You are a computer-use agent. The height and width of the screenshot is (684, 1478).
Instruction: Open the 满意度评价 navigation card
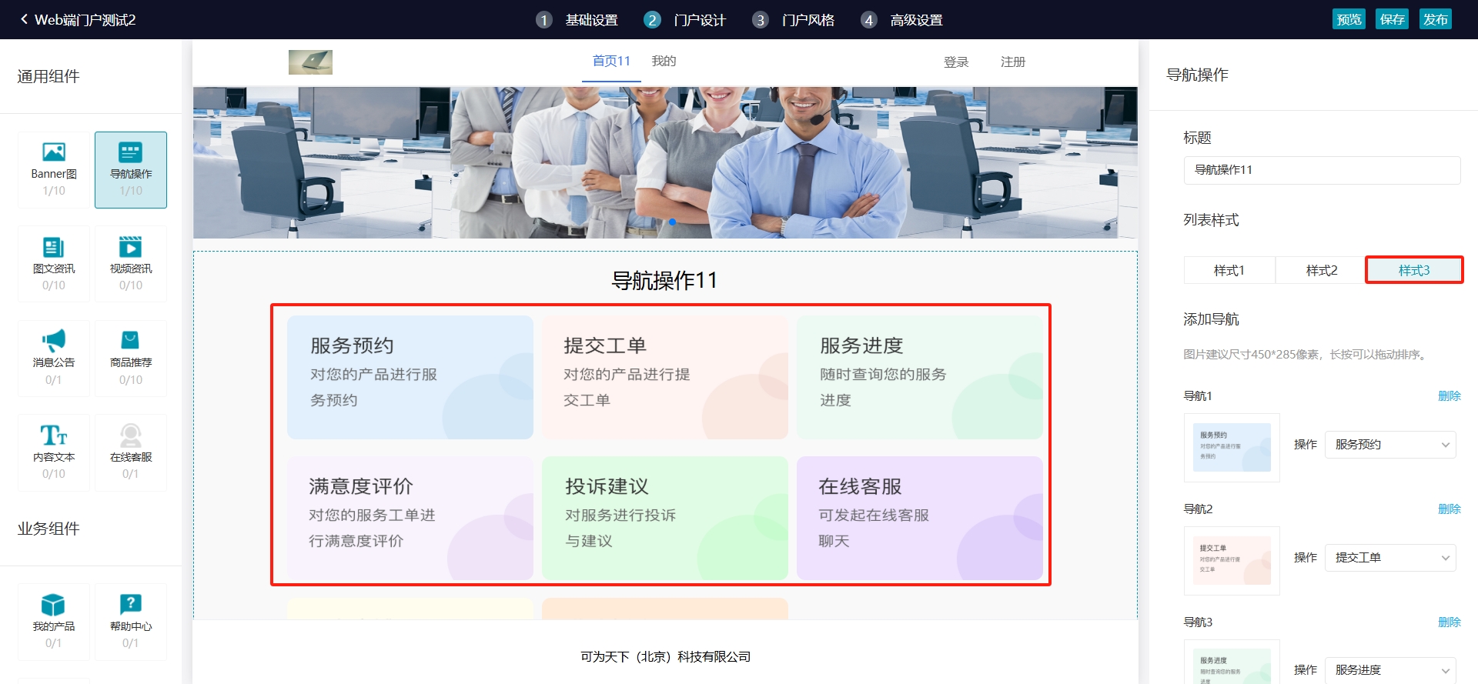coord(410,518)
